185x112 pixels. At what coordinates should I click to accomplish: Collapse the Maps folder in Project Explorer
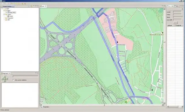(4, 11)
